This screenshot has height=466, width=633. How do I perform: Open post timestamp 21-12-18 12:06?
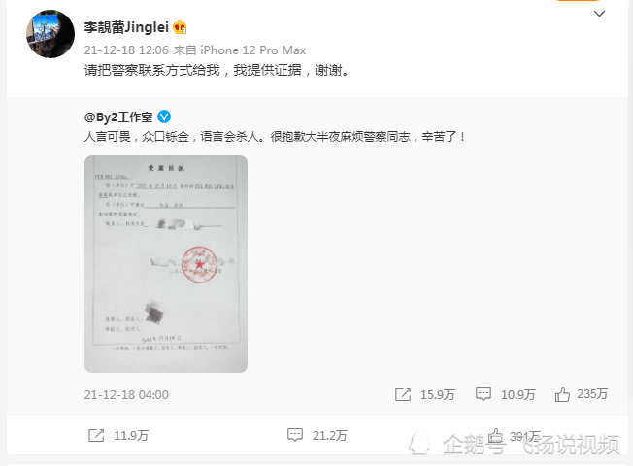coord(126,50)
